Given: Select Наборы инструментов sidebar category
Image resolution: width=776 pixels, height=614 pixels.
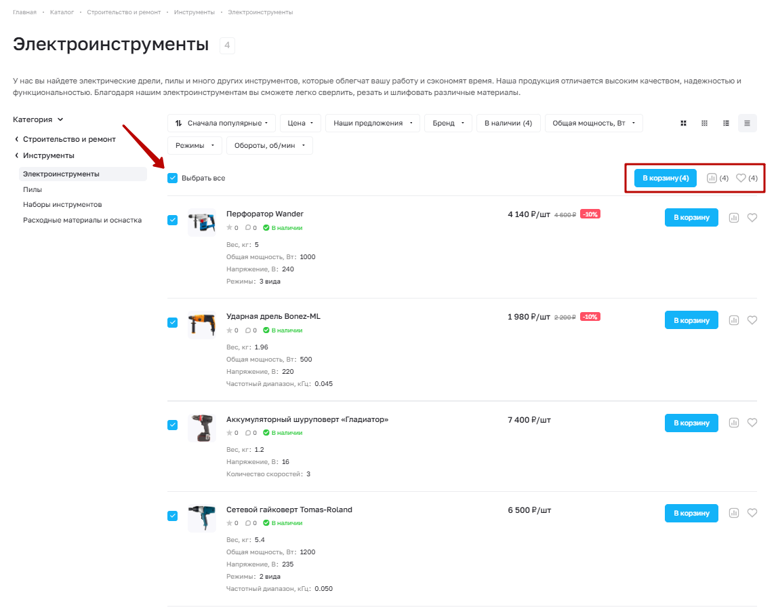Looking at the screenshot, I should click(62, 205).
